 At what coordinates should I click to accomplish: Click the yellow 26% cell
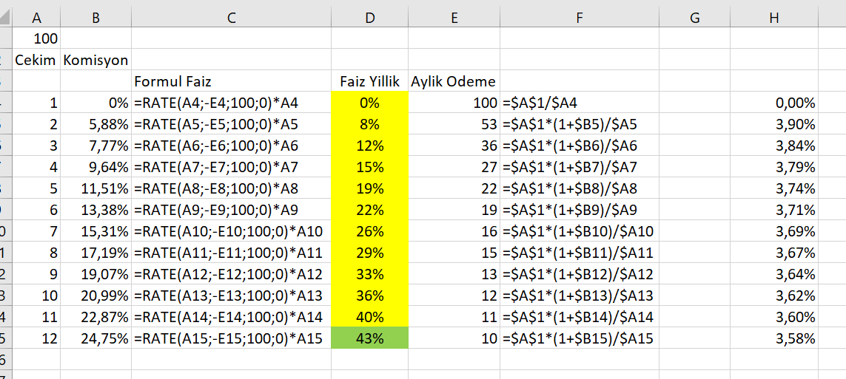click(369, 231)
